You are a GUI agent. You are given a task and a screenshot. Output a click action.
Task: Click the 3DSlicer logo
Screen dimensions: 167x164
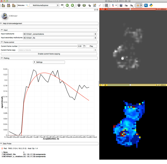tap(9, 16)
